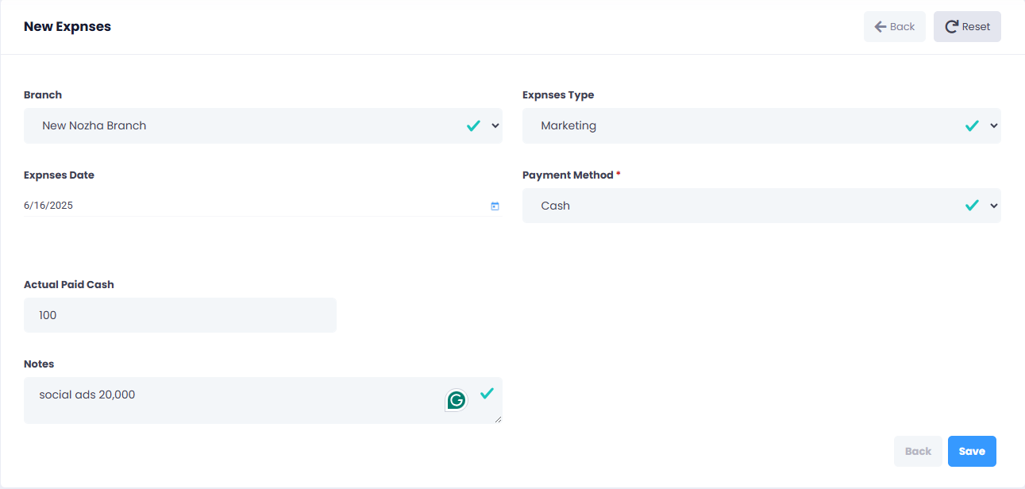Viewport: 1025px width, 489px height.
Task: Click the Notes textarea resize handle
Action: click(498, 419)
